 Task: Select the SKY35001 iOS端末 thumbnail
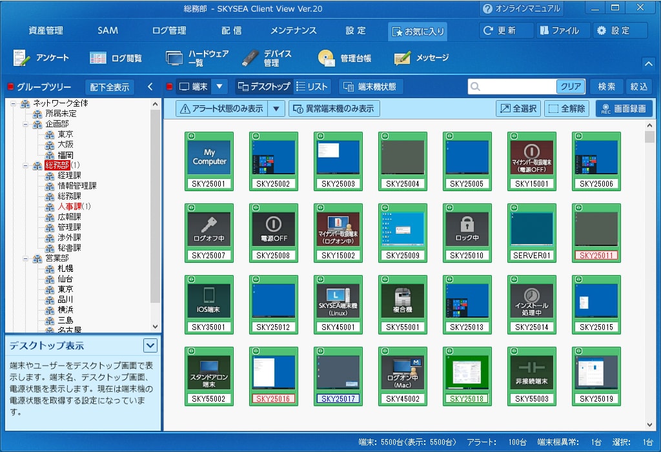[x=209, y=305]
